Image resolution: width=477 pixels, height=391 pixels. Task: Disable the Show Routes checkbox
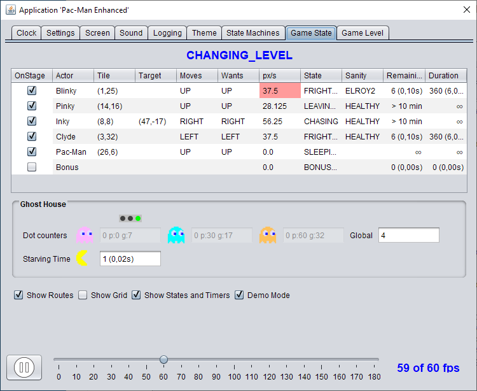(18, 295)
